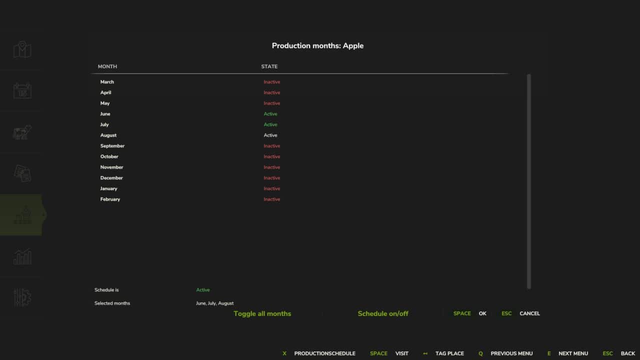The height and width of the screenshot is (360, 640).
Task: Open the Statistics sidebar icon
Action: pos(21,256)
